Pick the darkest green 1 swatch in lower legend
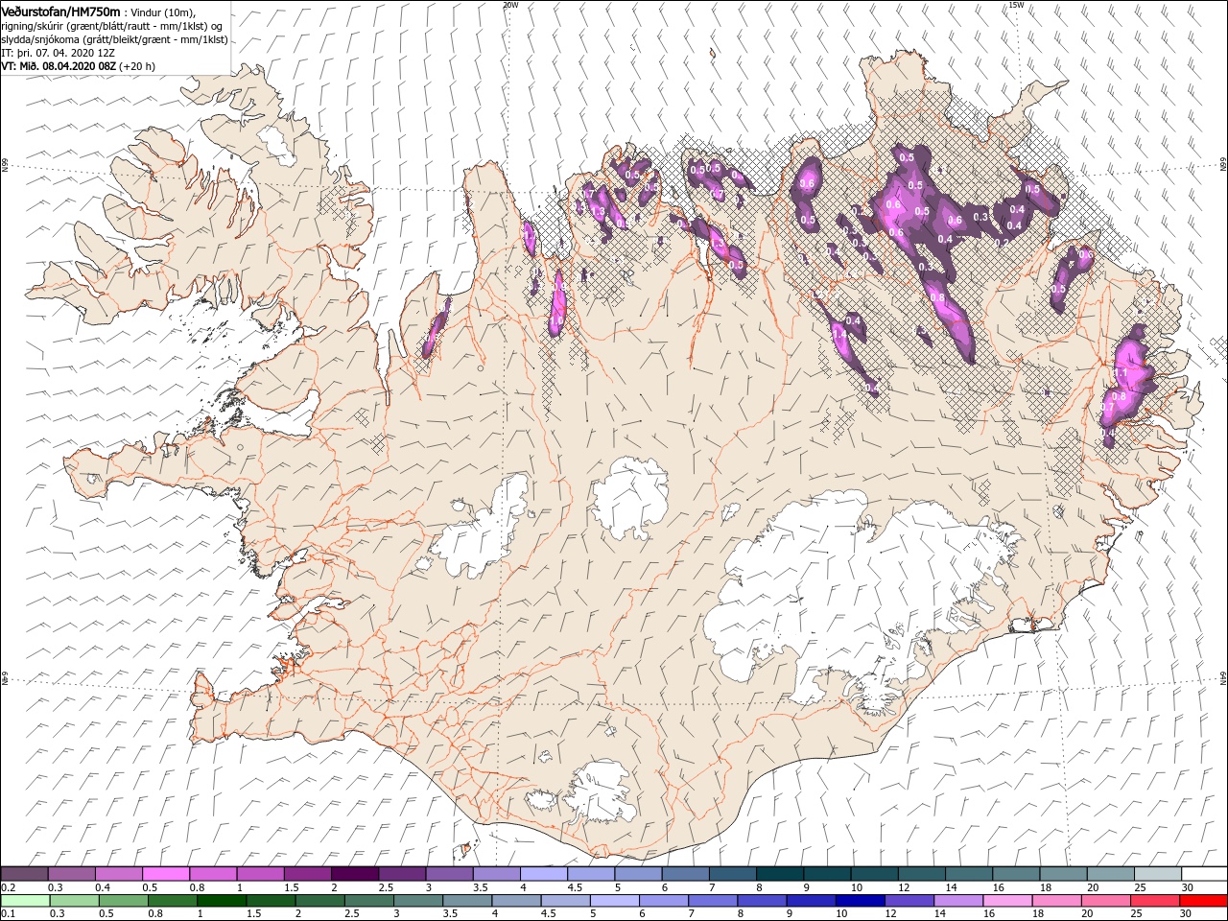Viewport: 1228px width, 921px height. pyautogui.click(x=222, y=901)
